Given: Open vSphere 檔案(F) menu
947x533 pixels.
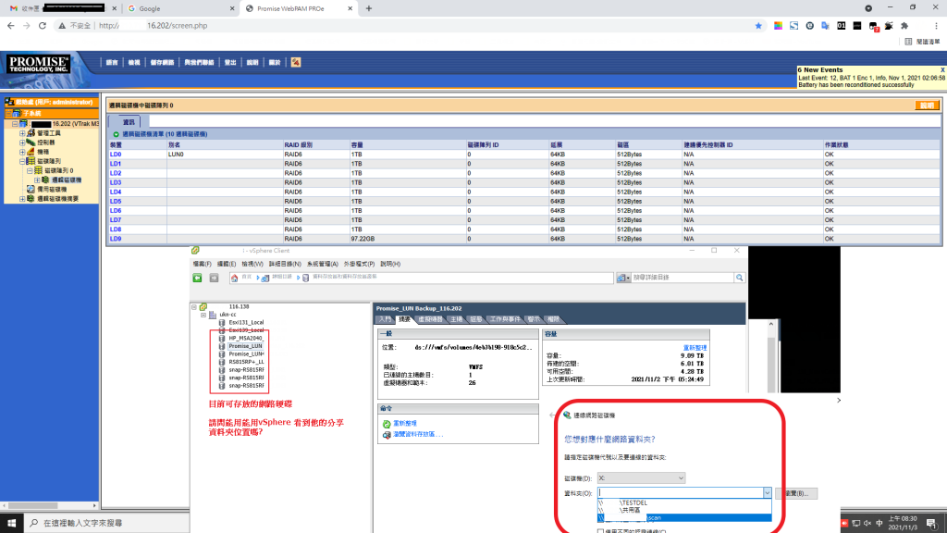Looking at the screenshot, I should coord(203,264).
